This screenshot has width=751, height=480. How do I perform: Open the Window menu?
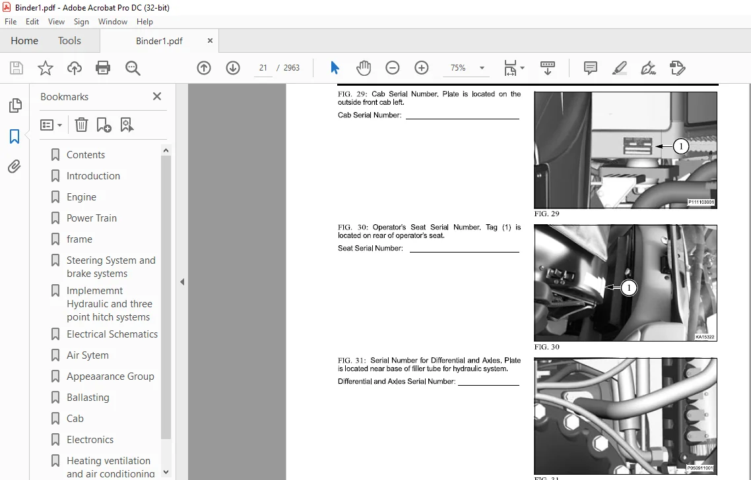pyautogui.click(x=113, y=22)
